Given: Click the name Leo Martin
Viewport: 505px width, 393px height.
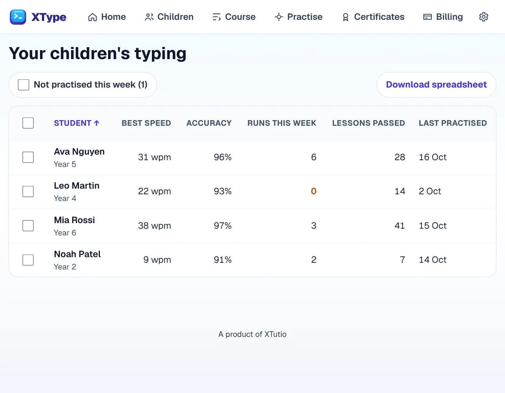Looking at the screenshot, I should pyautogui.click(x=77, y=186).
